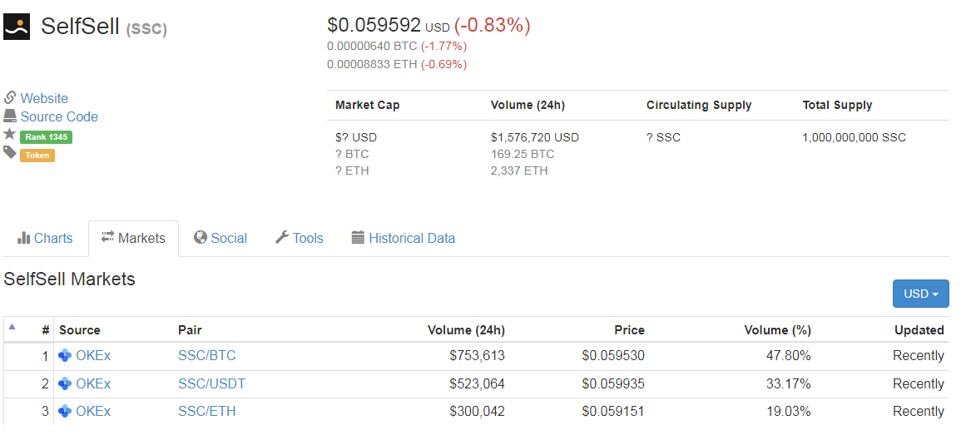Open the Tools tab
This screenshot has height=435, width=976.
(299, 239)
